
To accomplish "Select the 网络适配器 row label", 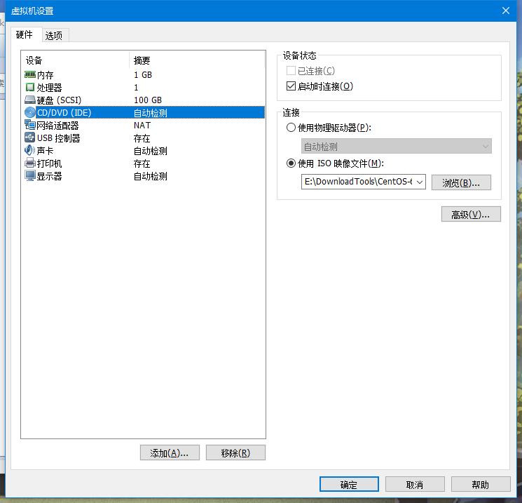I will (57, 126).
